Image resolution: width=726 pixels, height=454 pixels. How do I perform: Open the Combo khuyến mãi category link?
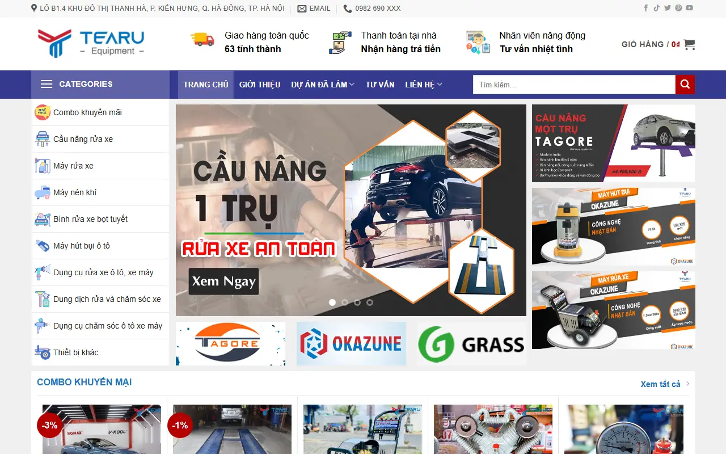(x=87, y=112)
